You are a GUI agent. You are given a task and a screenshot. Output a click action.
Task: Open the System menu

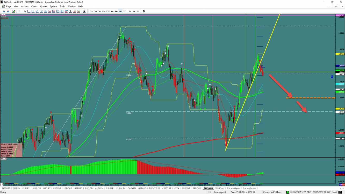pos(53,6)
